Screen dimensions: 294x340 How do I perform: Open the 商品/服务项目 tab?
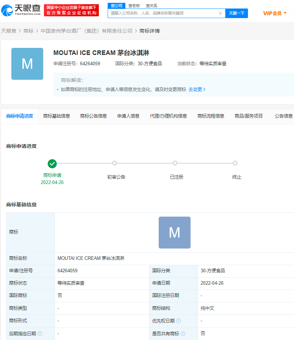pyautogui.click(x=249, y=116)
